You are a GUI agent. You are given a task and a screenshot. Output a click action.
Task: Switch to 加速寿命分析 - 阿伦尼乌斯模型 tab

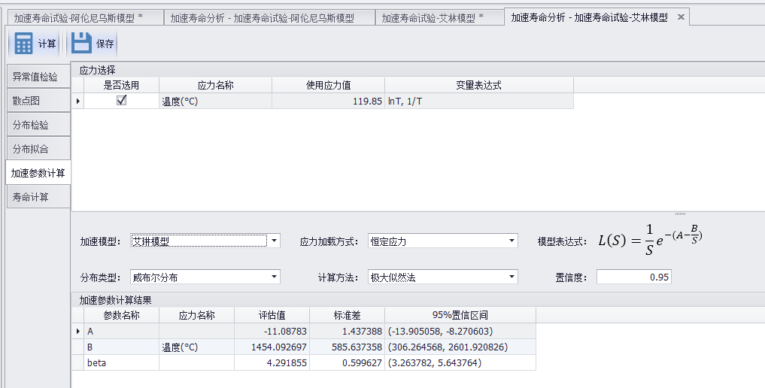pos(269,18)
